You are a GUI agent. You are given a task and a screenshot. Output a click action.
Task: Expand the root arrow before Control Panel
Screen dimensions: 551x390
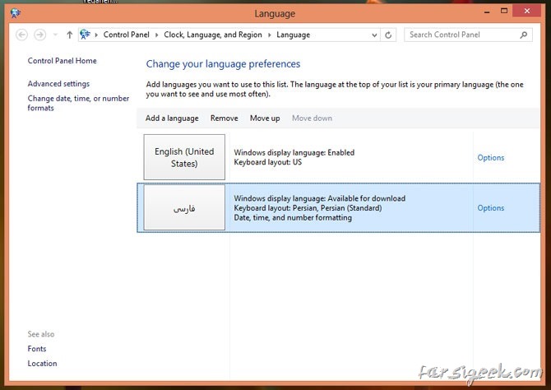coord(96,35)
